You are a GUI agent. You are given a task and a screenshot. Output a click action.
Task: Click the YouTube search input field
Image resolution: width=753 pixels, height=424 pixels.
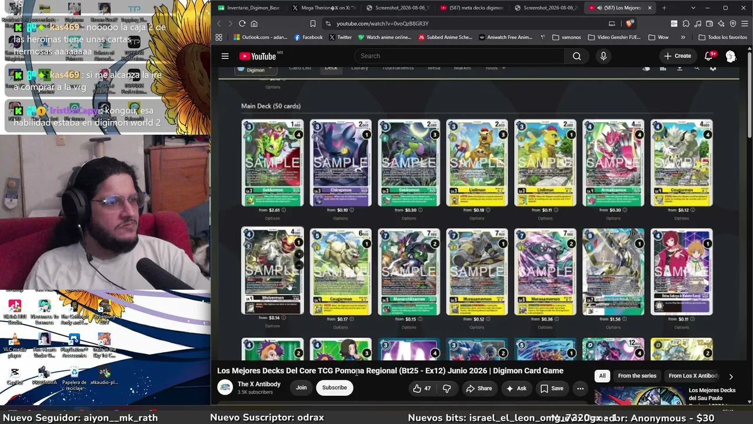459,56
